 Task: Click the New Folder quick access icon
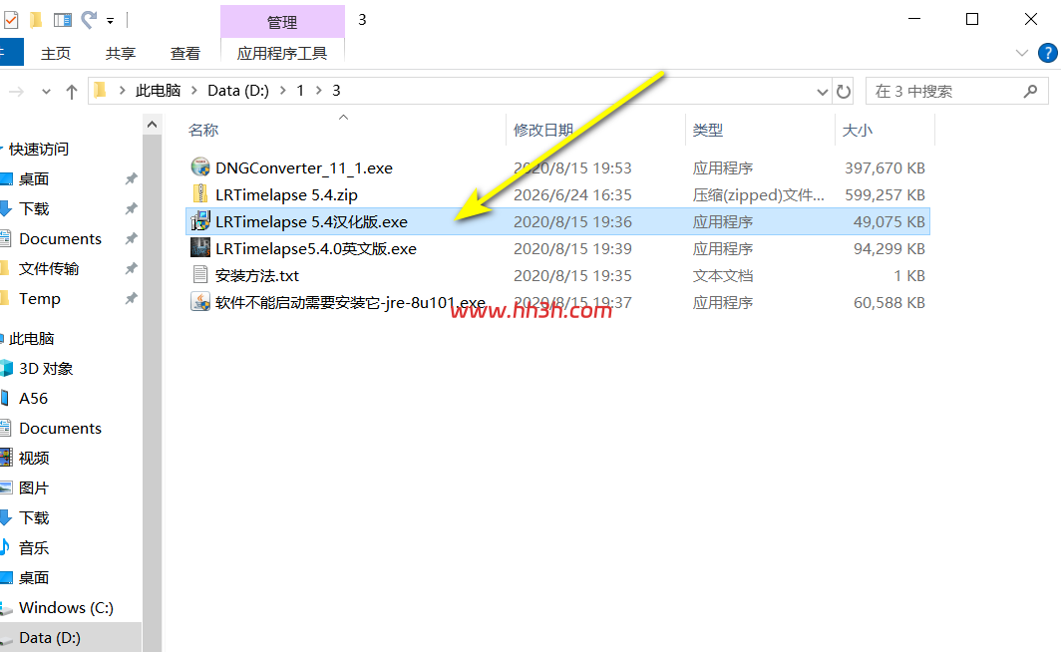point(37,20)
